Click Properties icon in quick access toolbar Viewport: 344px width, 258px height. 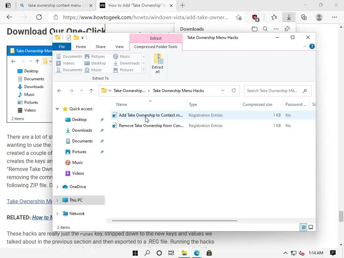click(x=69, y=38)
